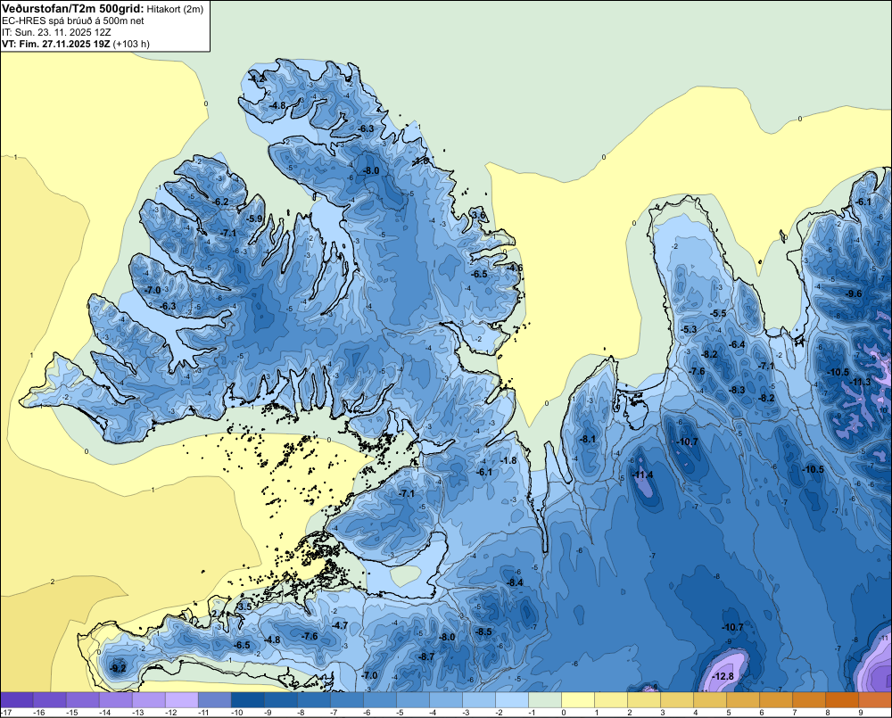The width and height of the screenshot is (892, 718).
Task: Click the -8.7 temperature label
Action: [426, 656]
